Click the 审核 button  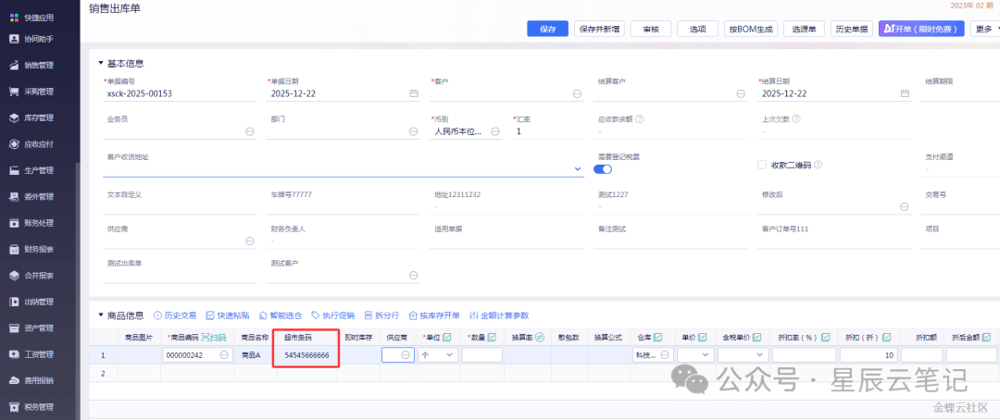[x=650, y=29]
